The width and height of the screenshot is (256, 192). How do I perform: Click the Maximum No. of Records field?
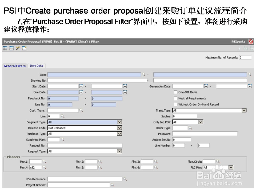pos(245,57)
